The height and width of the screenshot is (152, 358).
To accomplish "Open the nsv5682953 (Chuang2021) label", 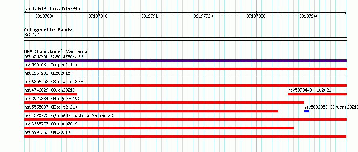I will tap(331, 107).
